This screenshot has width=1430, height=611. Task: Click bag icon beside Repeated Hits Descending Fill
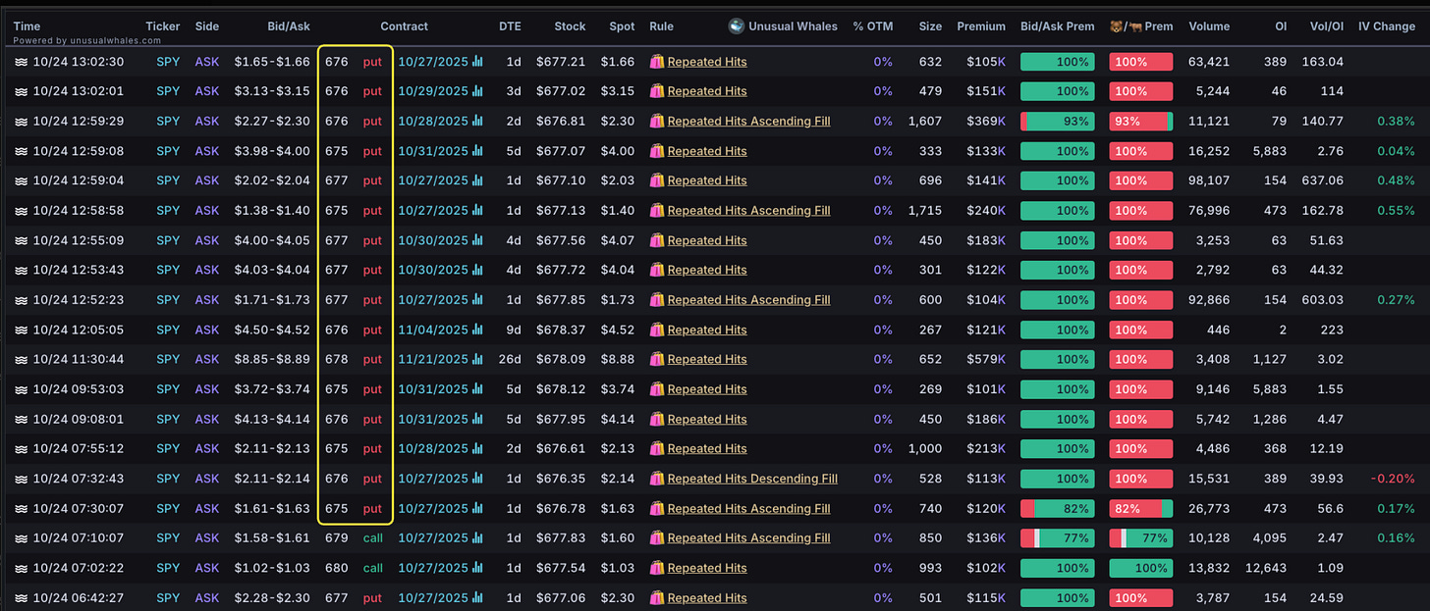[x=657, y=479]
